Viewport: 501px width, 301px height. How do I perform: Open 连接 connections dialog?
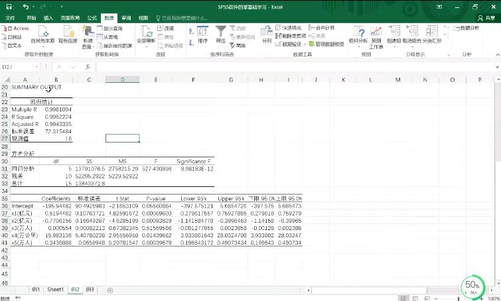pos(166,29)
